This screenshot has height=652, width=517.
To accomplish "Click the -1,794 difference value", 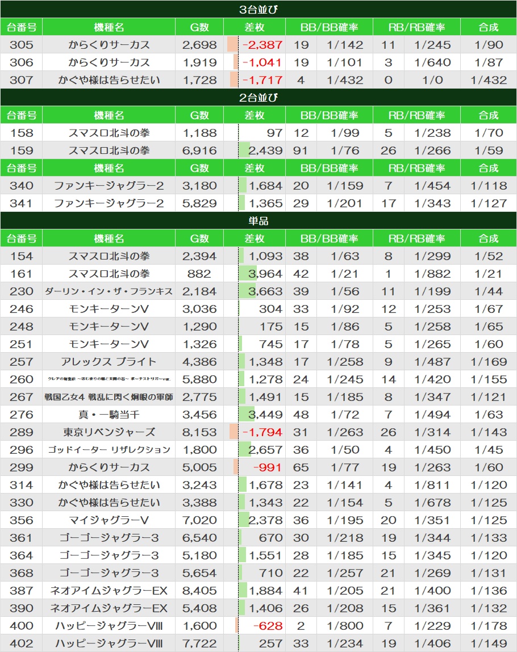I will pos(262,432).
